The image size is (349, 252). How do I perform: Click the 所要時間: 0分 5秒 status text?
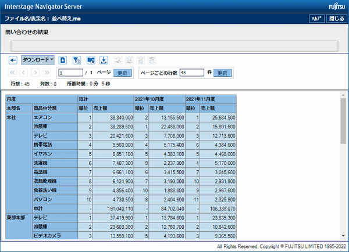[88, 84]
